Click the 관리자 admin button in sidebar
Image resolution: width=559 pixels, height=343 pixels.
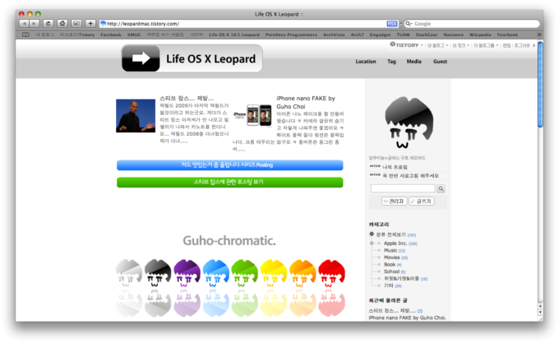pos(395,202)
